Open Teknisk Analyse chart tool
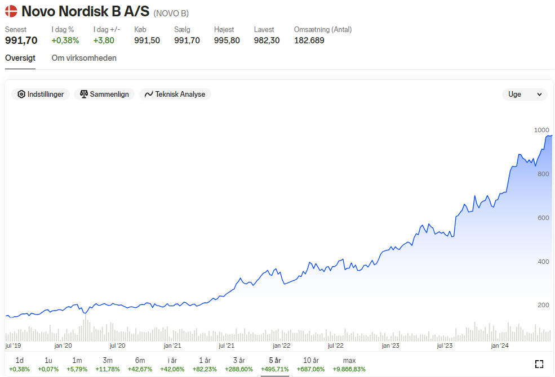555x377 pixels. click(x=175, y=95)
